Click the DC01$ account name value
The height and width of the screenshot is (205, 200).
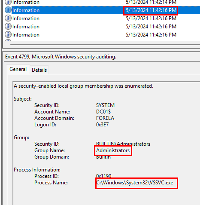pyautogui.click(x=103, y=112)
